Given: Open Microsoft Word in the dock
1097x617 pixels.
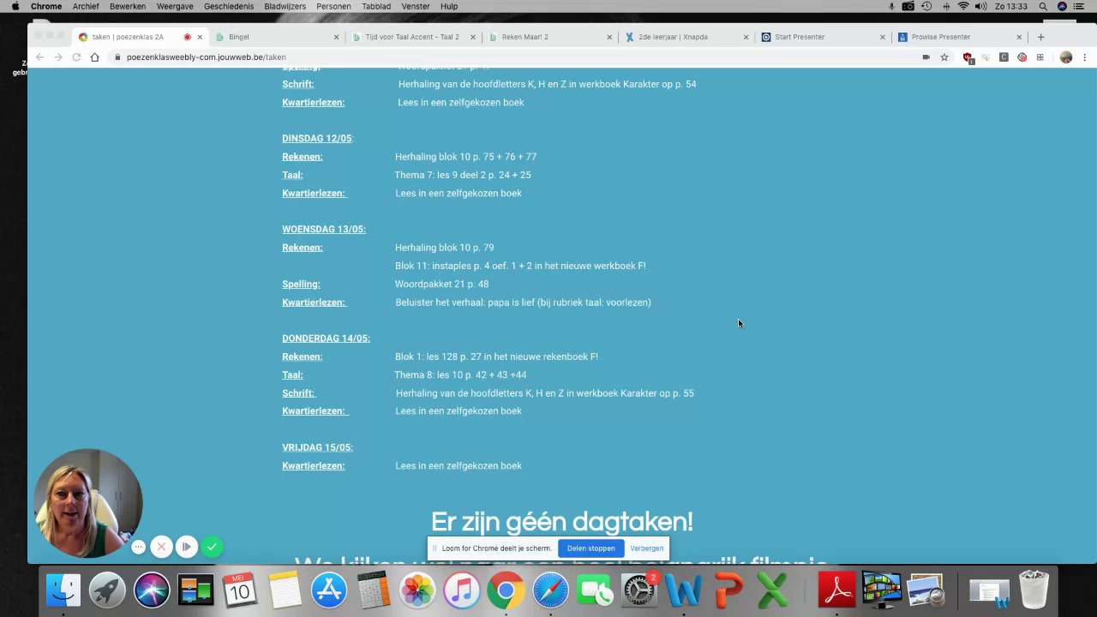Looking at the screenshot, I should [684, 590].
